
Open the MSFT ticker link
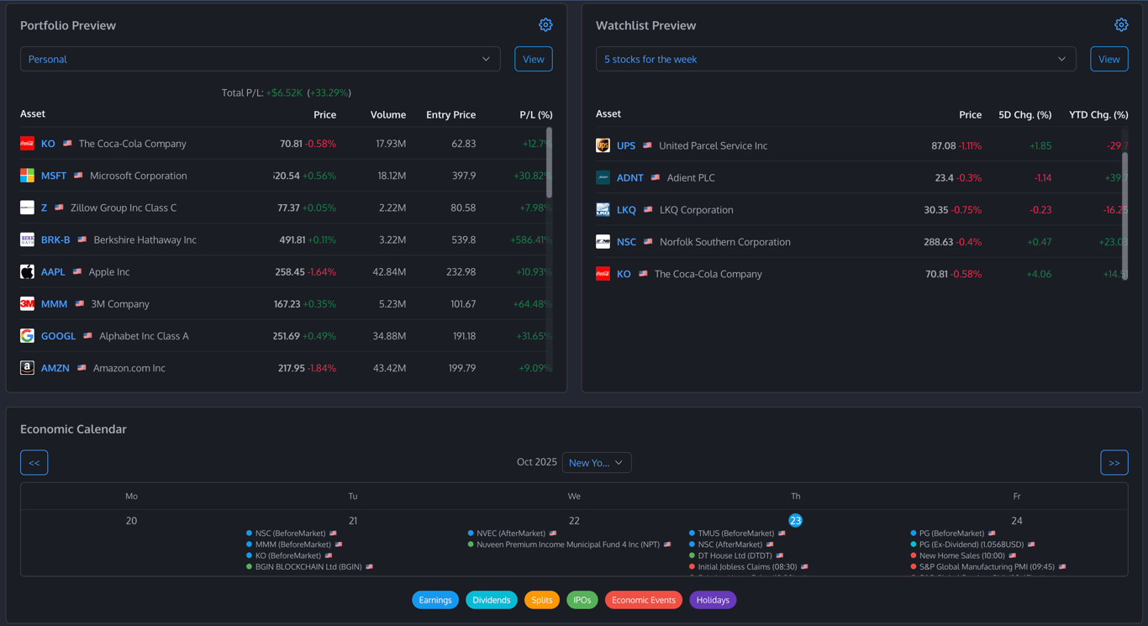tap(54, 176)
